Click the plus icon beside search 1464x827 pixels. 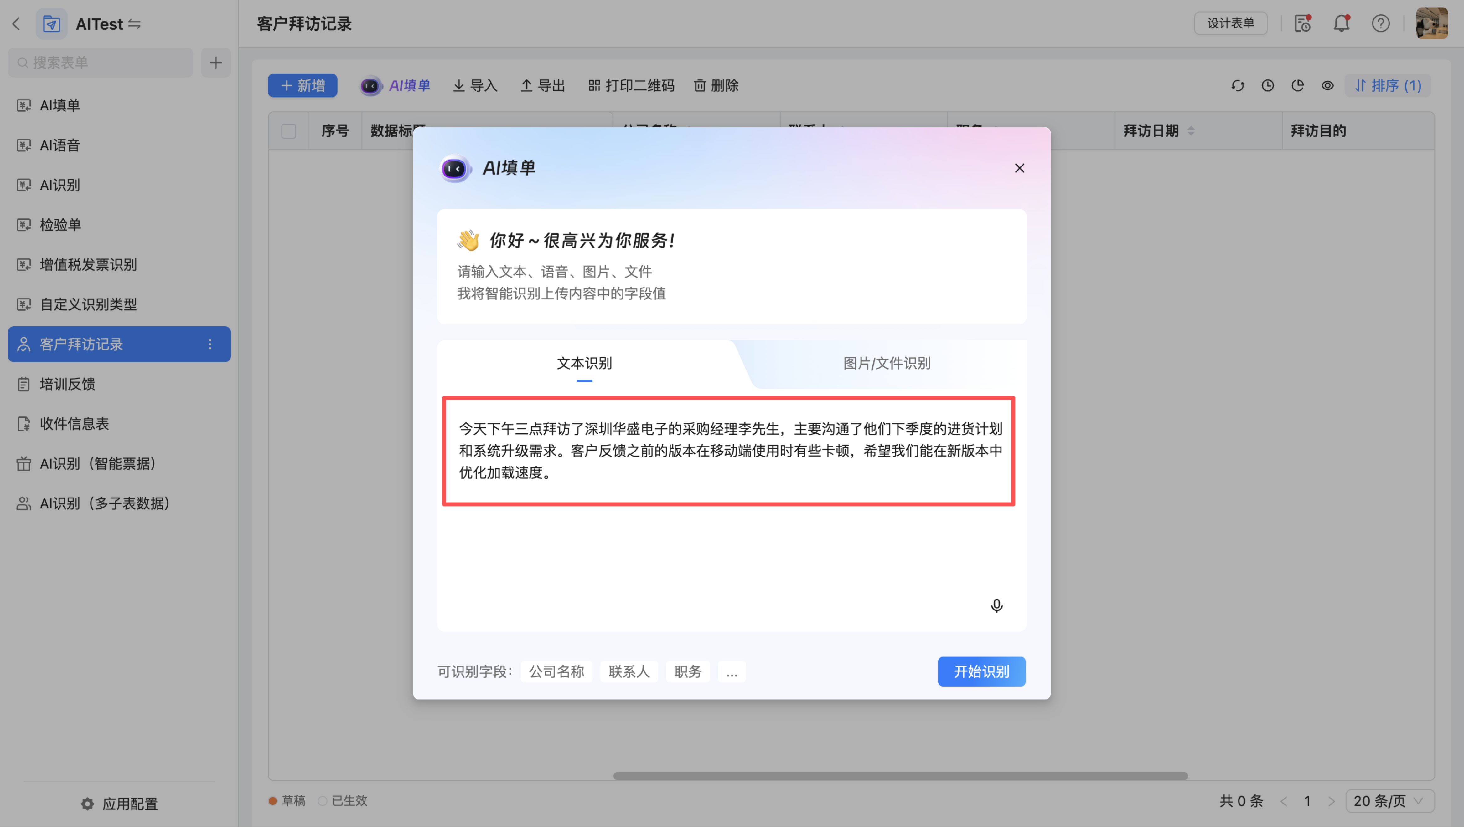tap(215, 63)
